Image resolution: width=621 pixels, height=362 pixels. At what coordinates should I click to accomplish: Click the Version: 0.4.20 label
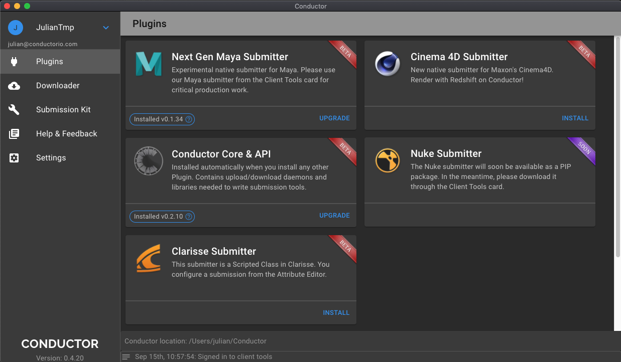[60, 358]
